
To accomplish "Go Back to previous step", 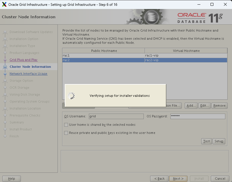I will click(x=159, y=179).
